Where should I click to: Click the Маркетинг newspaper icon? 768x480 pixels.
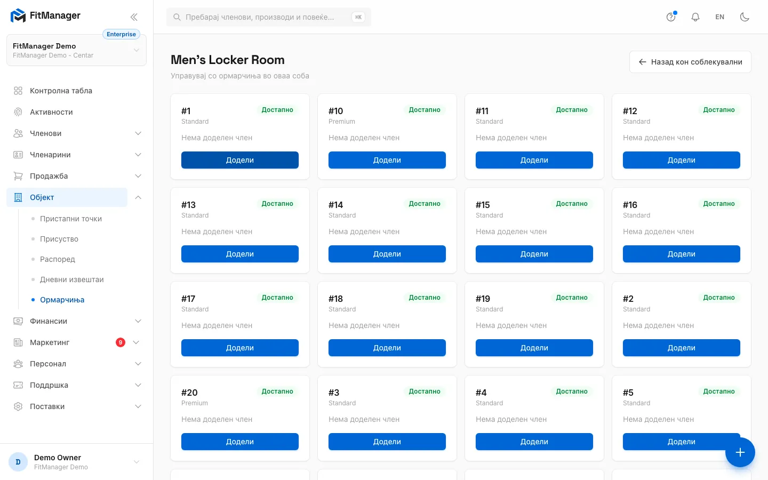click(18, 342)
